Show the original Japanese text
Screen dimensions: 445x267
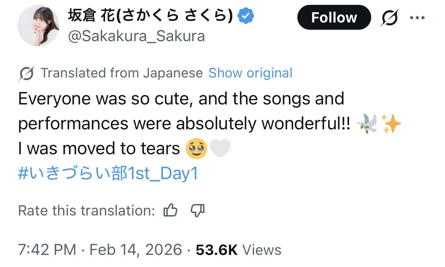pyautogui.click(x=250, y=73)
